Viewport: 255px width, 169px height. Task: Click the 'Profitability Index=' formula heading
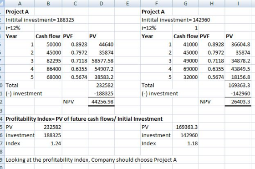[x=84, y=119]
